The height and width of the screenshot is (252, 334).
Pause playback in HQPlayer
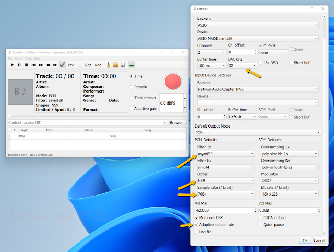[x=19, y=65]
